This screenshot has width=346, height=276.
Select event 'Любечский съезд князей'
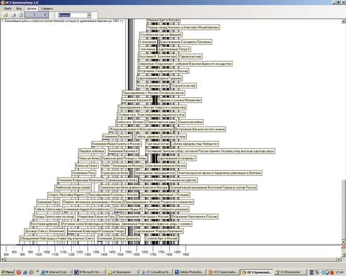(x=73, y=187)
